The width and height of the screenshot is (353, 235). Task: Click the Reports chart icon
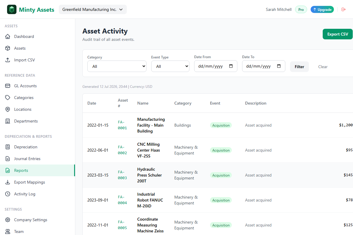click(8, 170)
